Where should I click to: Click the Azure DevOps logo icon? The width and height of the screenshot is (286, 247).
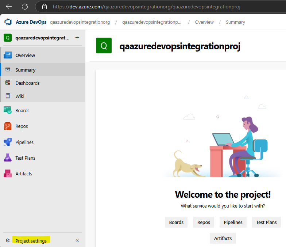point(8,22)
